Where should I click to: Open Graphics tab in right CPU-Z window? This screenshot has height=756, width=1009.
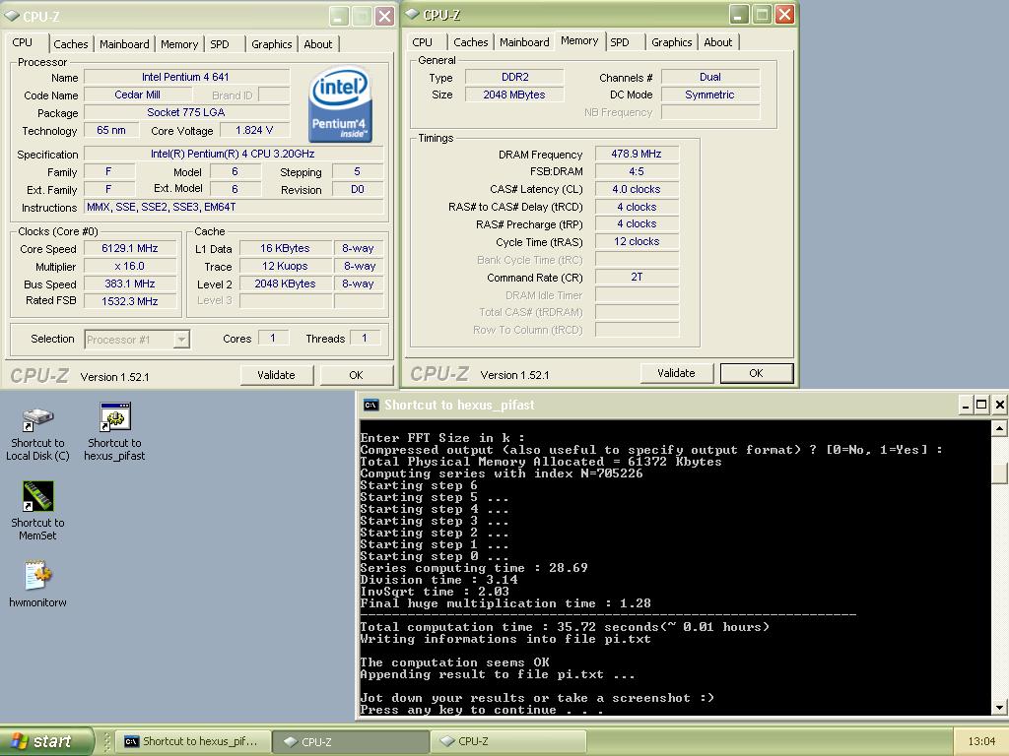[x=672, y=42]
